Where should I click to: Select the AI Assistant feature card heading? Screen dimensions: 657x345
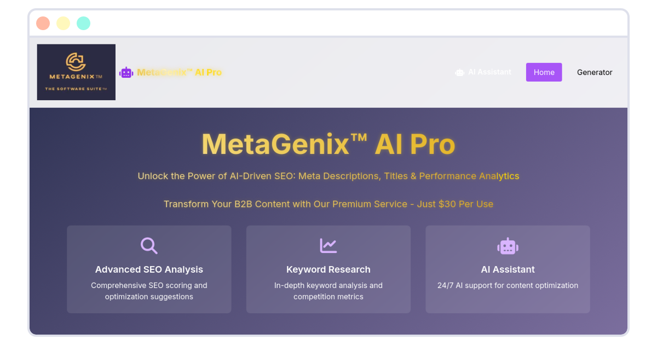[x=508, y=269]
